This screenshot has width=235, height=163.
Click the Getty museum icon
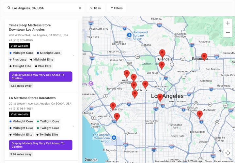click(x=90, y=84)
